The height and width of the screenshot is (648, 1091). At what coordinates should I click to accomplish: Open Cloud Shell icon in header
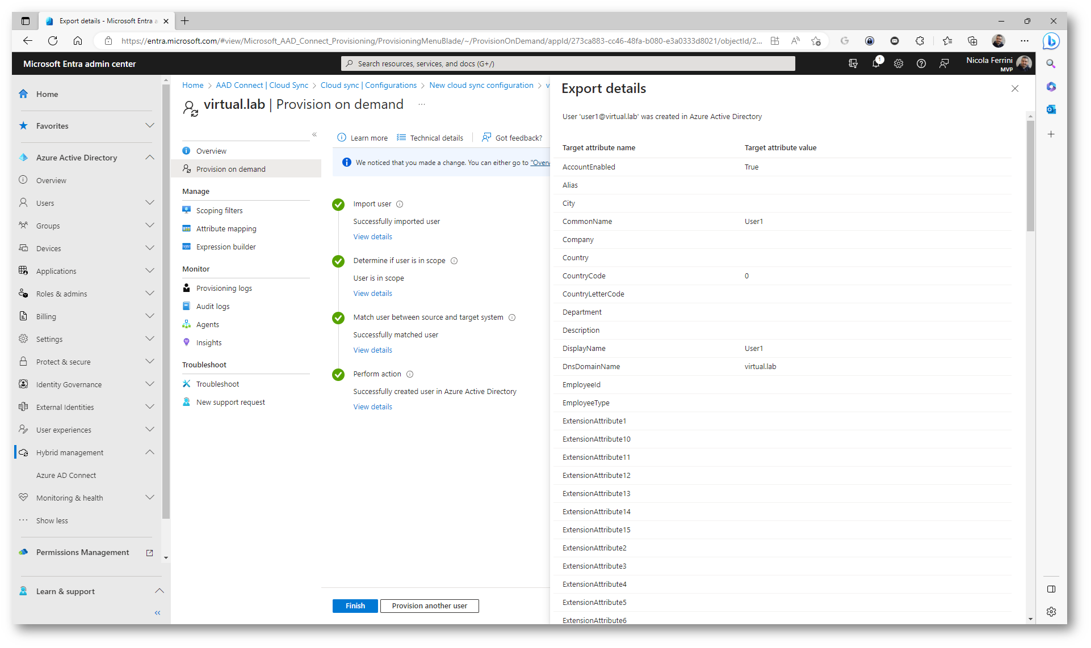point(853,63)
